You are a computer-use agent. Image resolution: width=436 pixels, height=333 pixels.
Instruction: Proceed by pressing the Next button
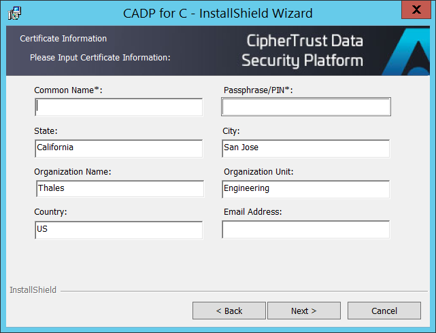coord(303,311)
